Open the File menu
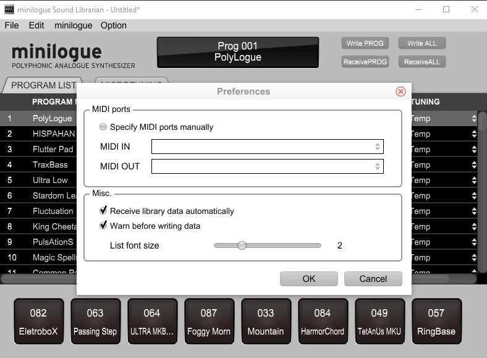The width and height of the screenshot is (487, 358). (x=12, y=25)
